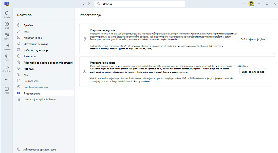Open the Zasebnost settings section

44,56
